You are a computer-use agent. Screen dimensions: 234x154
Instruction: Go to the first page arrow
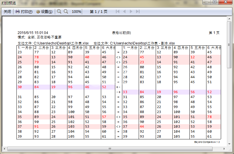[x=118, y=11]
